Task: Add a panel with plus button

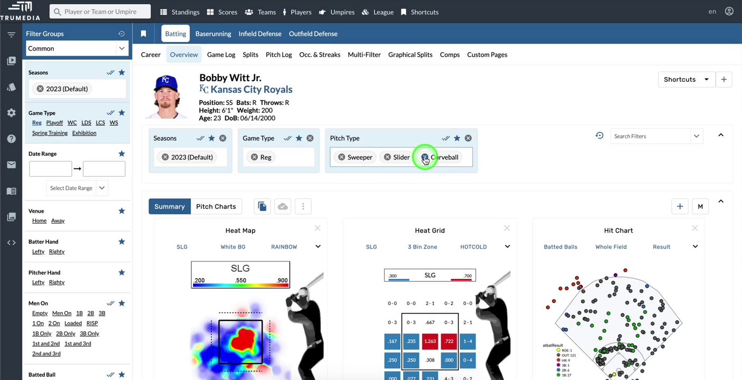Action: (680, 206)
